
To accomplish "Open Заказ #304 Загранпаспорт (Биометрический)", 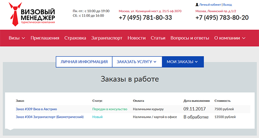I will [x=50, y=117].
